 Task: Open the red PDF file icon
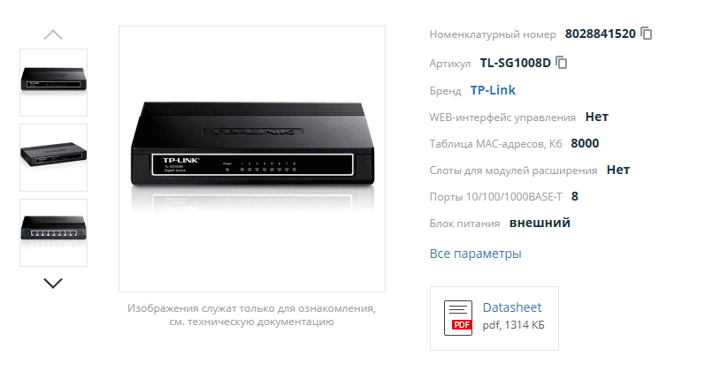pyautogui.click(x=458, y=318)
